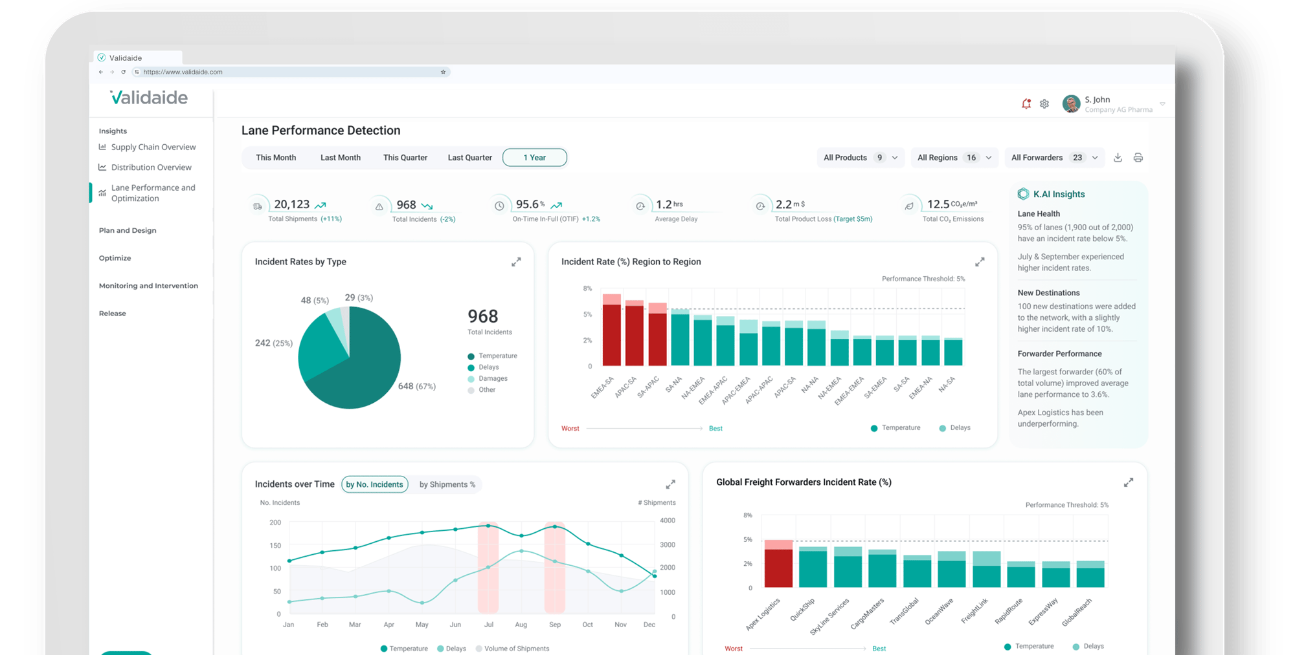Select the 'by Shipments %' view toggle
The width and height of the screenshot is (1295, 655).
point(446,484)
